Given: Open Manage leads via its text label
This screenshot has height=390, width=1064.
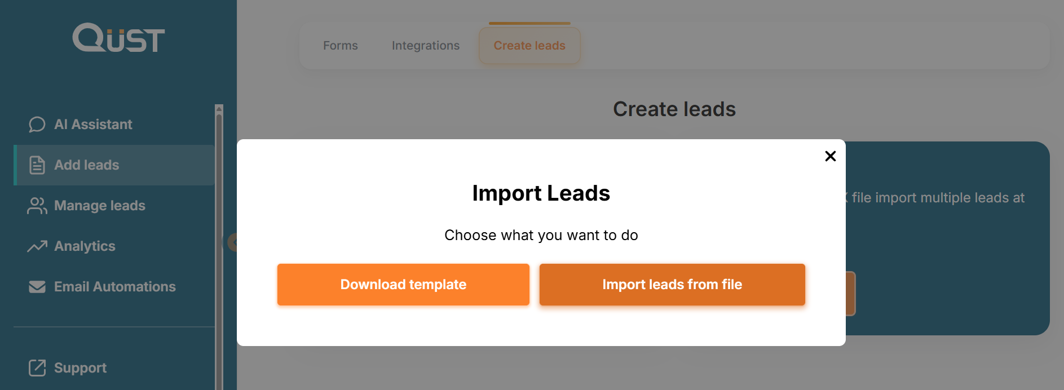Looking at the screenshot, I should tap(100, 206).
